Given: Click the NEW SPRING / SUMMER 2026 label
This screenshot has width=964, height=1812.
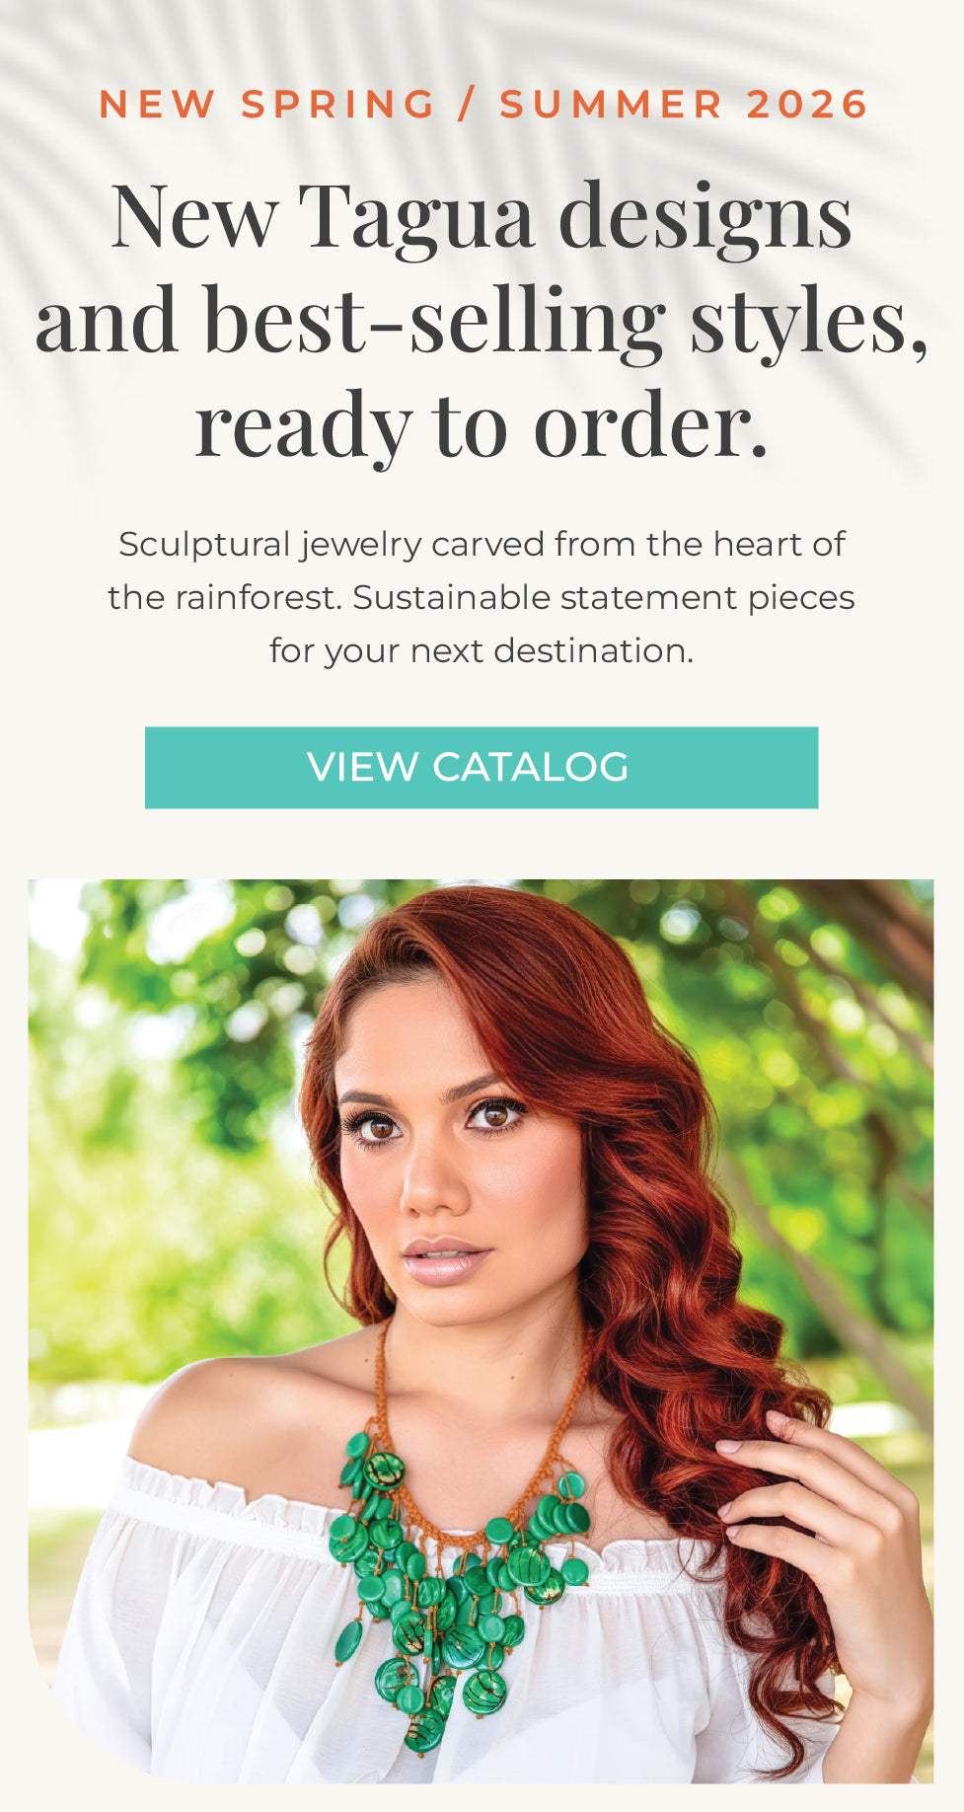Looking at the screenshot, I should coord(483,105).
